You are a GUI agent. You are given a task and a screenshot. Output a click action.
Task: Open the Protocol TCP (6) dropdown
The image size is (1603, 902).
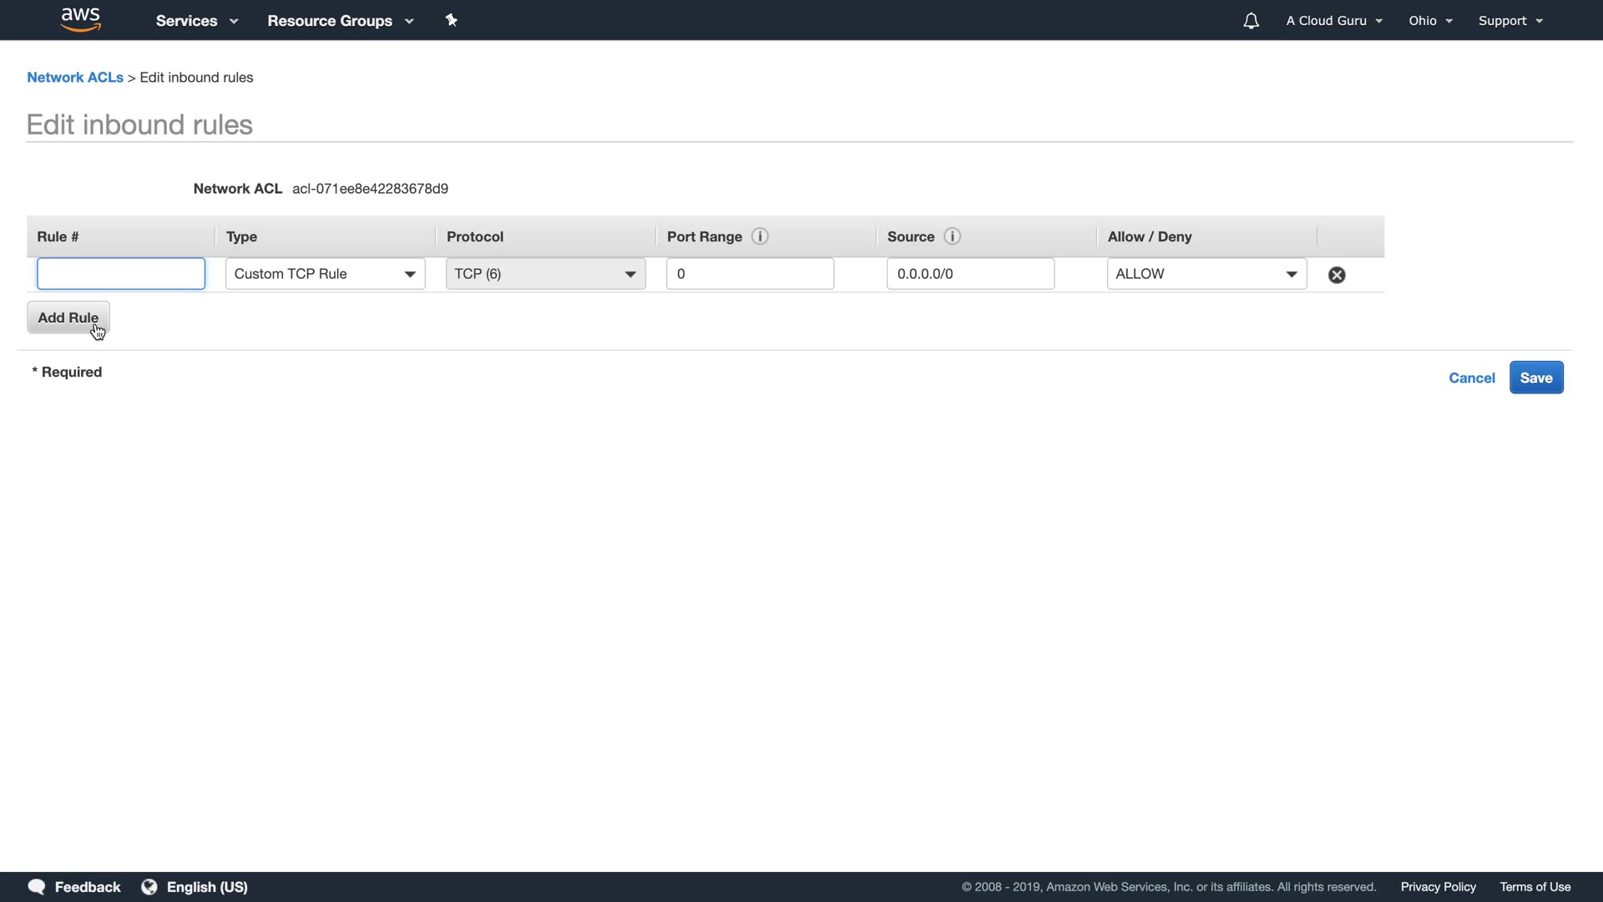coord(545,274)
